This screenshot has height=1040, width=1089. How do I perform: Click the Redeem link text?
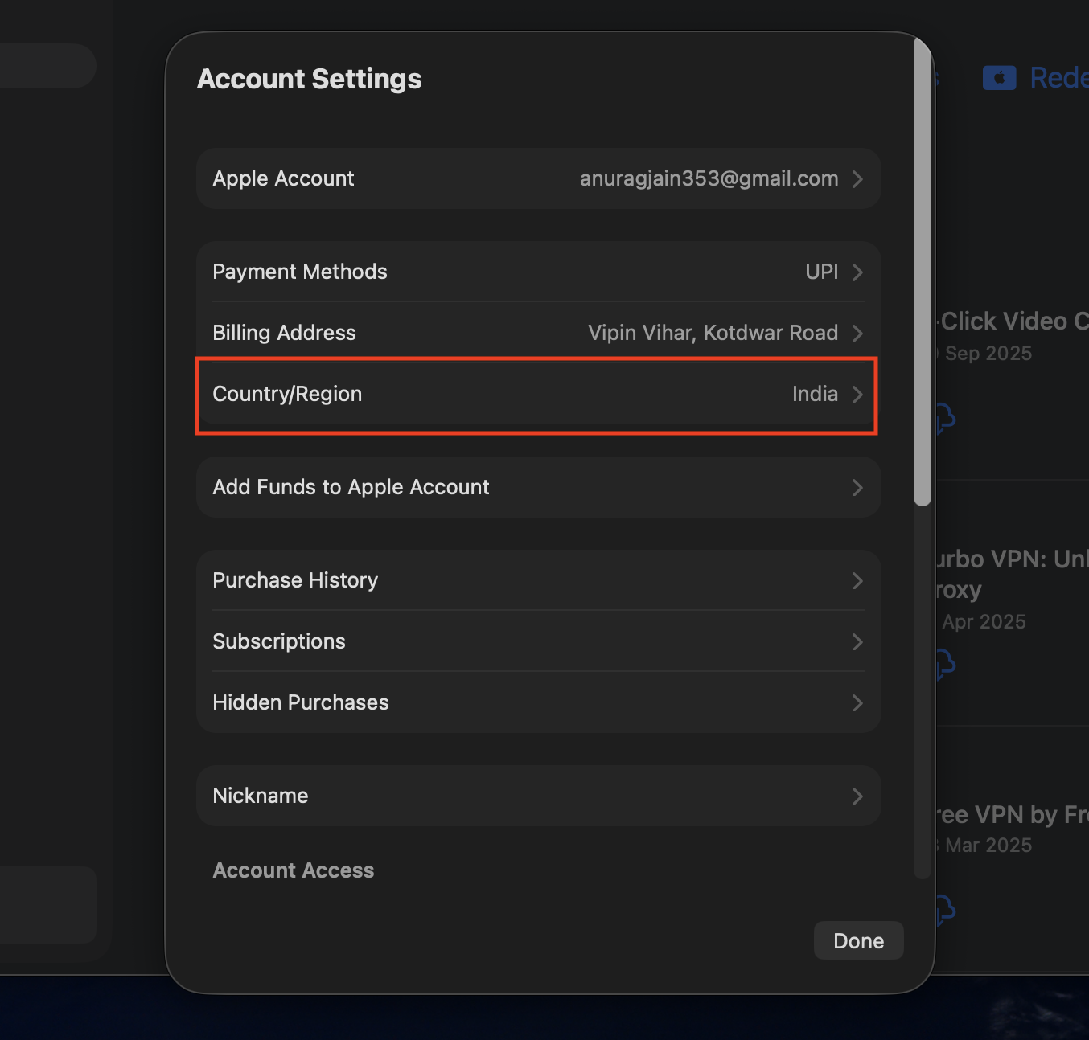pyautogui.click(x=1058, y=78)
